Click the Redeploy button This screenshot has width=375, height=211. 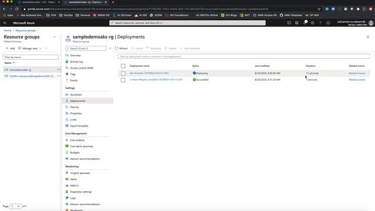[154, 48]
